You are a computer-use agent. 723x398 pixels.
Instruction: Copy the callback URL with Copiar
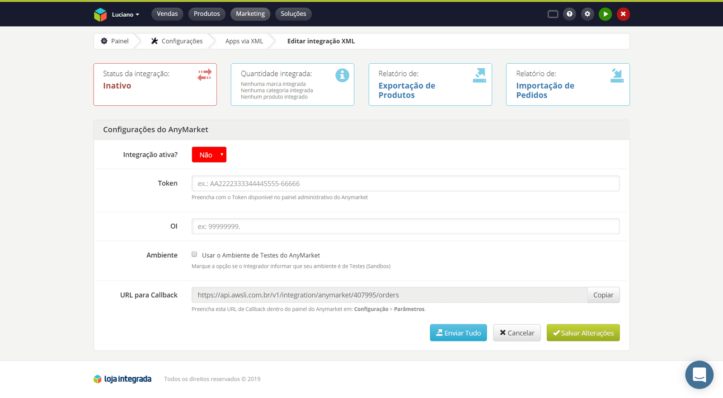coord(603,295)
